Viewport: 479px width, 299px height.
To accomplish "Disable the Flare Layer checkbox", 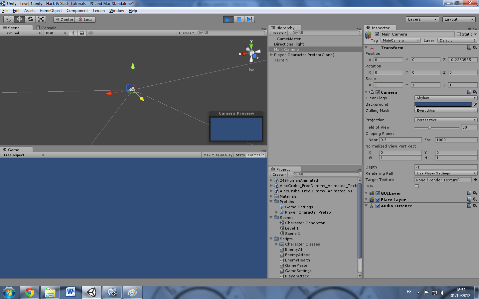I will pyautogui.click(x=378, y=200).
